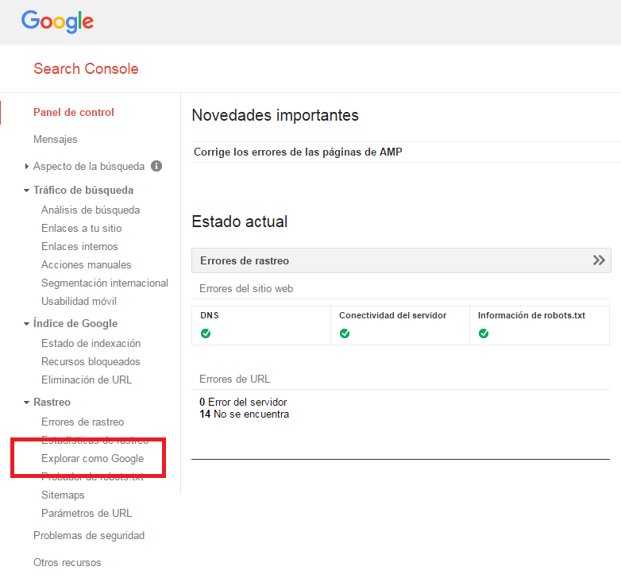Open Aspecto de la búsqueda menu label

[89, 166]
